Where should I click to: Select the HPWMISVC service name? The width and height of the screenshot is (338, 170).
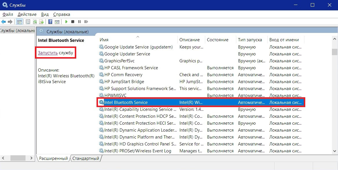[115, 95]
